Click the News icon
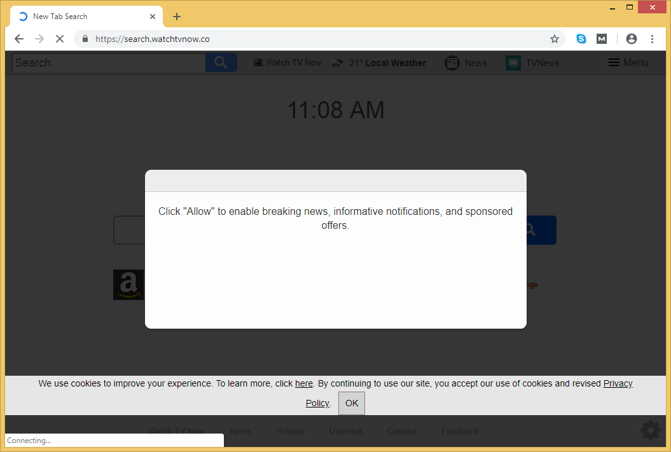The image size is (671, 452). tap(452, 63)
